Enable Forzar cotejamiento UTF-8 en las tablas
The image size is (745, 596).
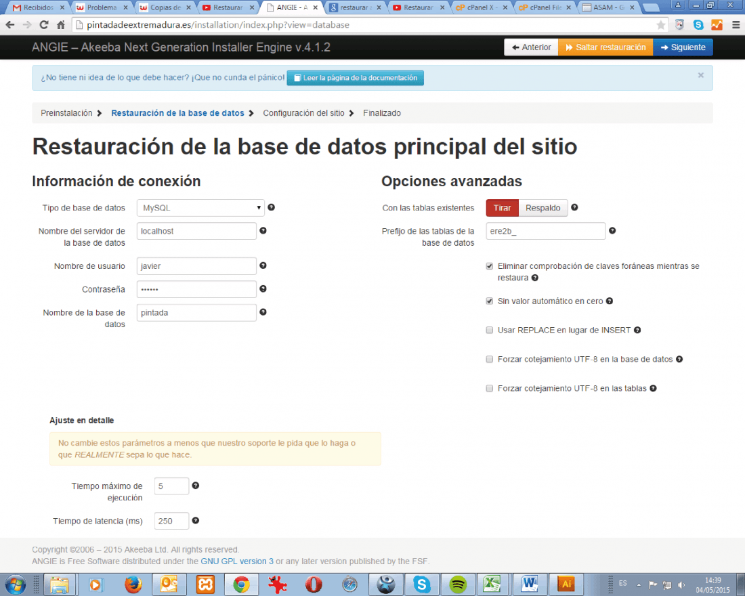click(x=490, y=388)
